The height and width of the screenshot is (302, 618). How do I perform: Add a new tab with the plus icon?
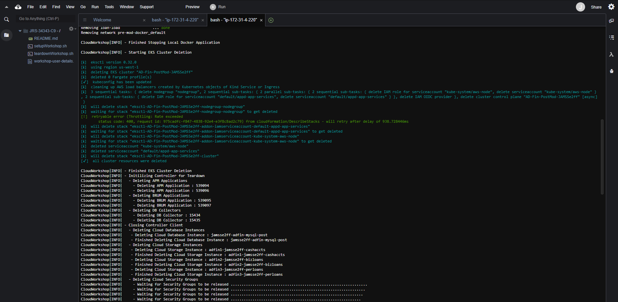click(271, 20)
